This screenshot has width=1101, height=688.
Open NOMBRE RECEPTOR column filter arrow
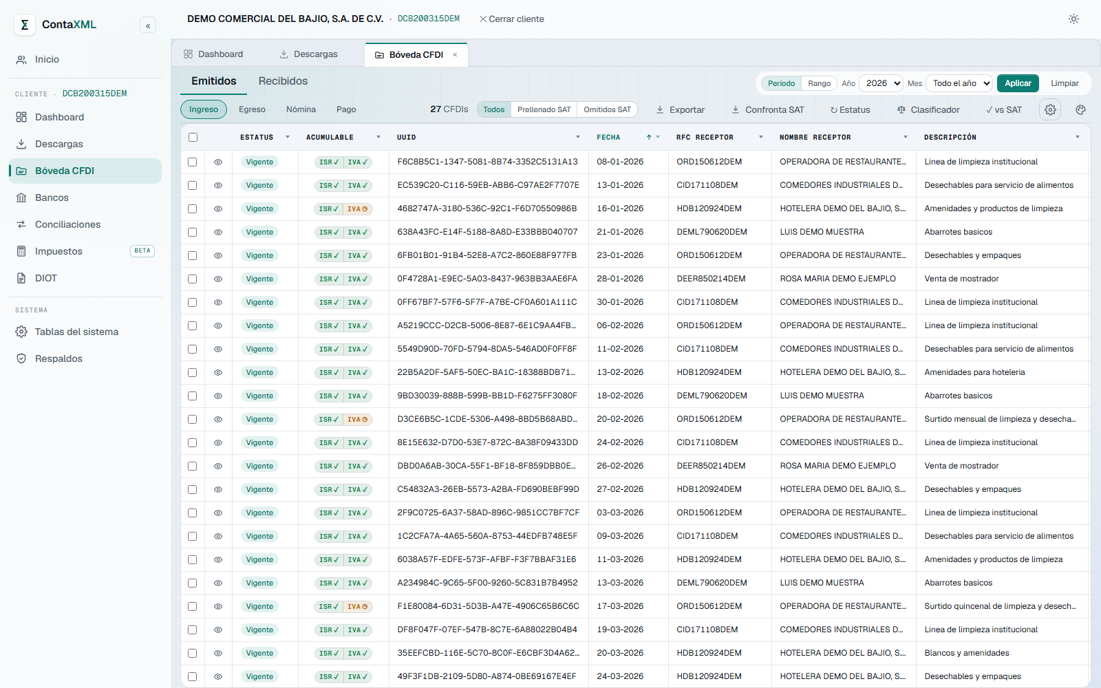[x=906, y=138]
